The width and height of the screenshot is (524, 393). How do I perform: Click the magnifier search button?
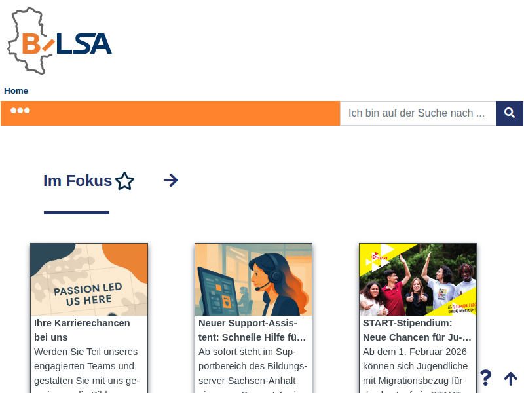click(510, 113)
